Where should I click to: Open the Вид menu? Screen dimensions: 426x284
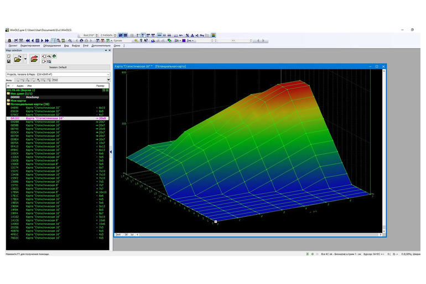pyautogui.click(x=66, y=45)
